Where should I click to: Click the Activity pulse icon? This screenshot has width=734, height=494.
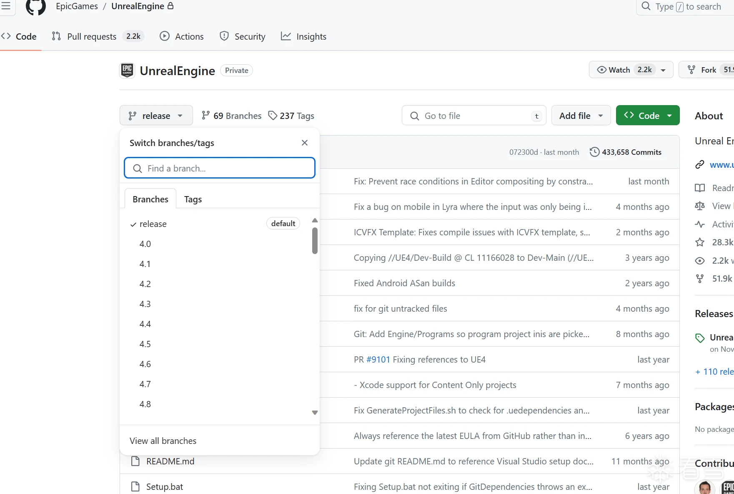tap(700, 224)
